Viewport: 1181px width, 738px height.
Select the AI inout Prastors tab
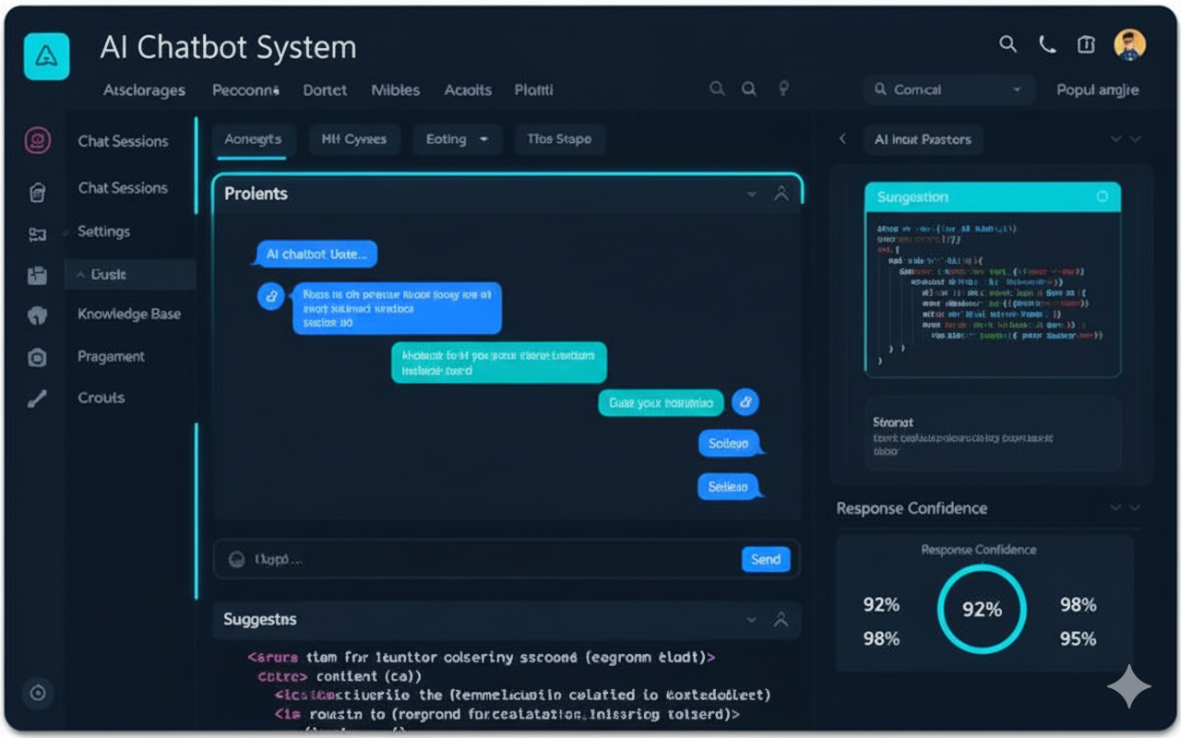[923, 139]
